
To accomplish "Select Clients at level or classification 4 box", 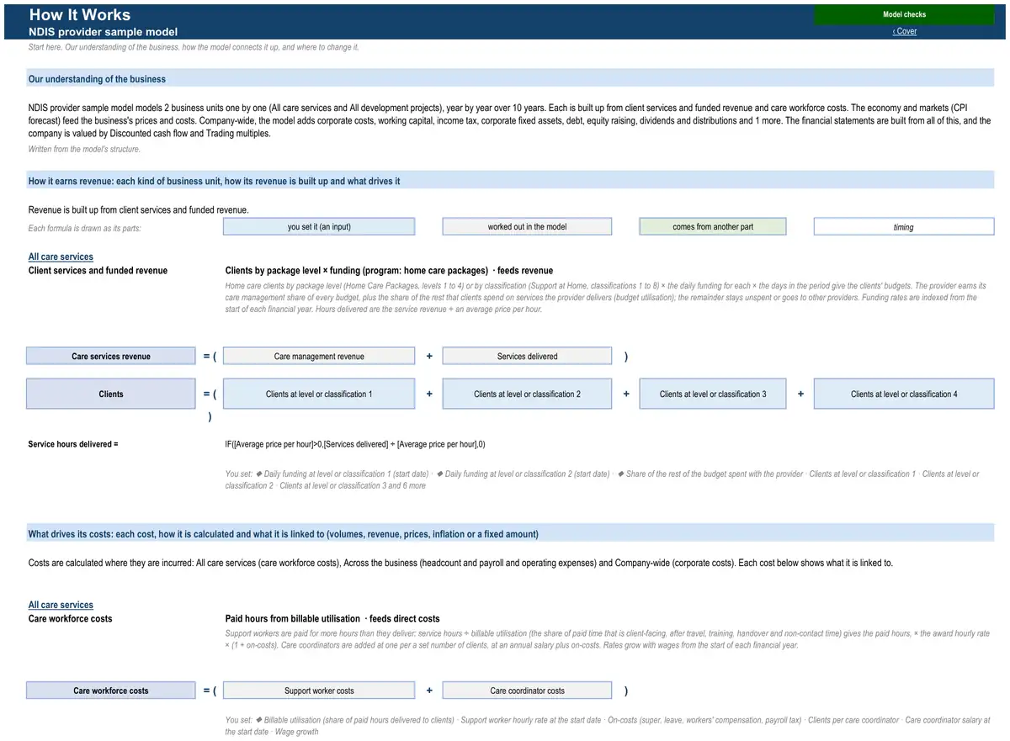I will point(904,394).
